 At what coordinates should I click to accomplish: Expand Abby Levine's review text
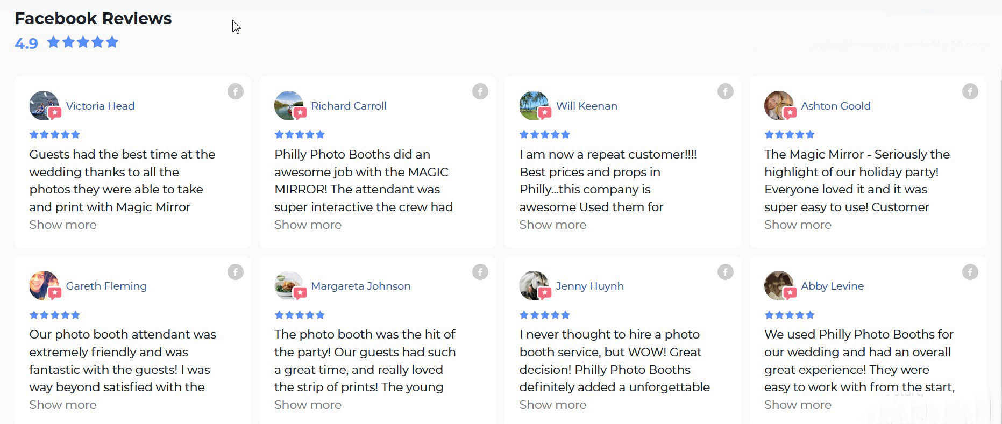coord(798,405)
